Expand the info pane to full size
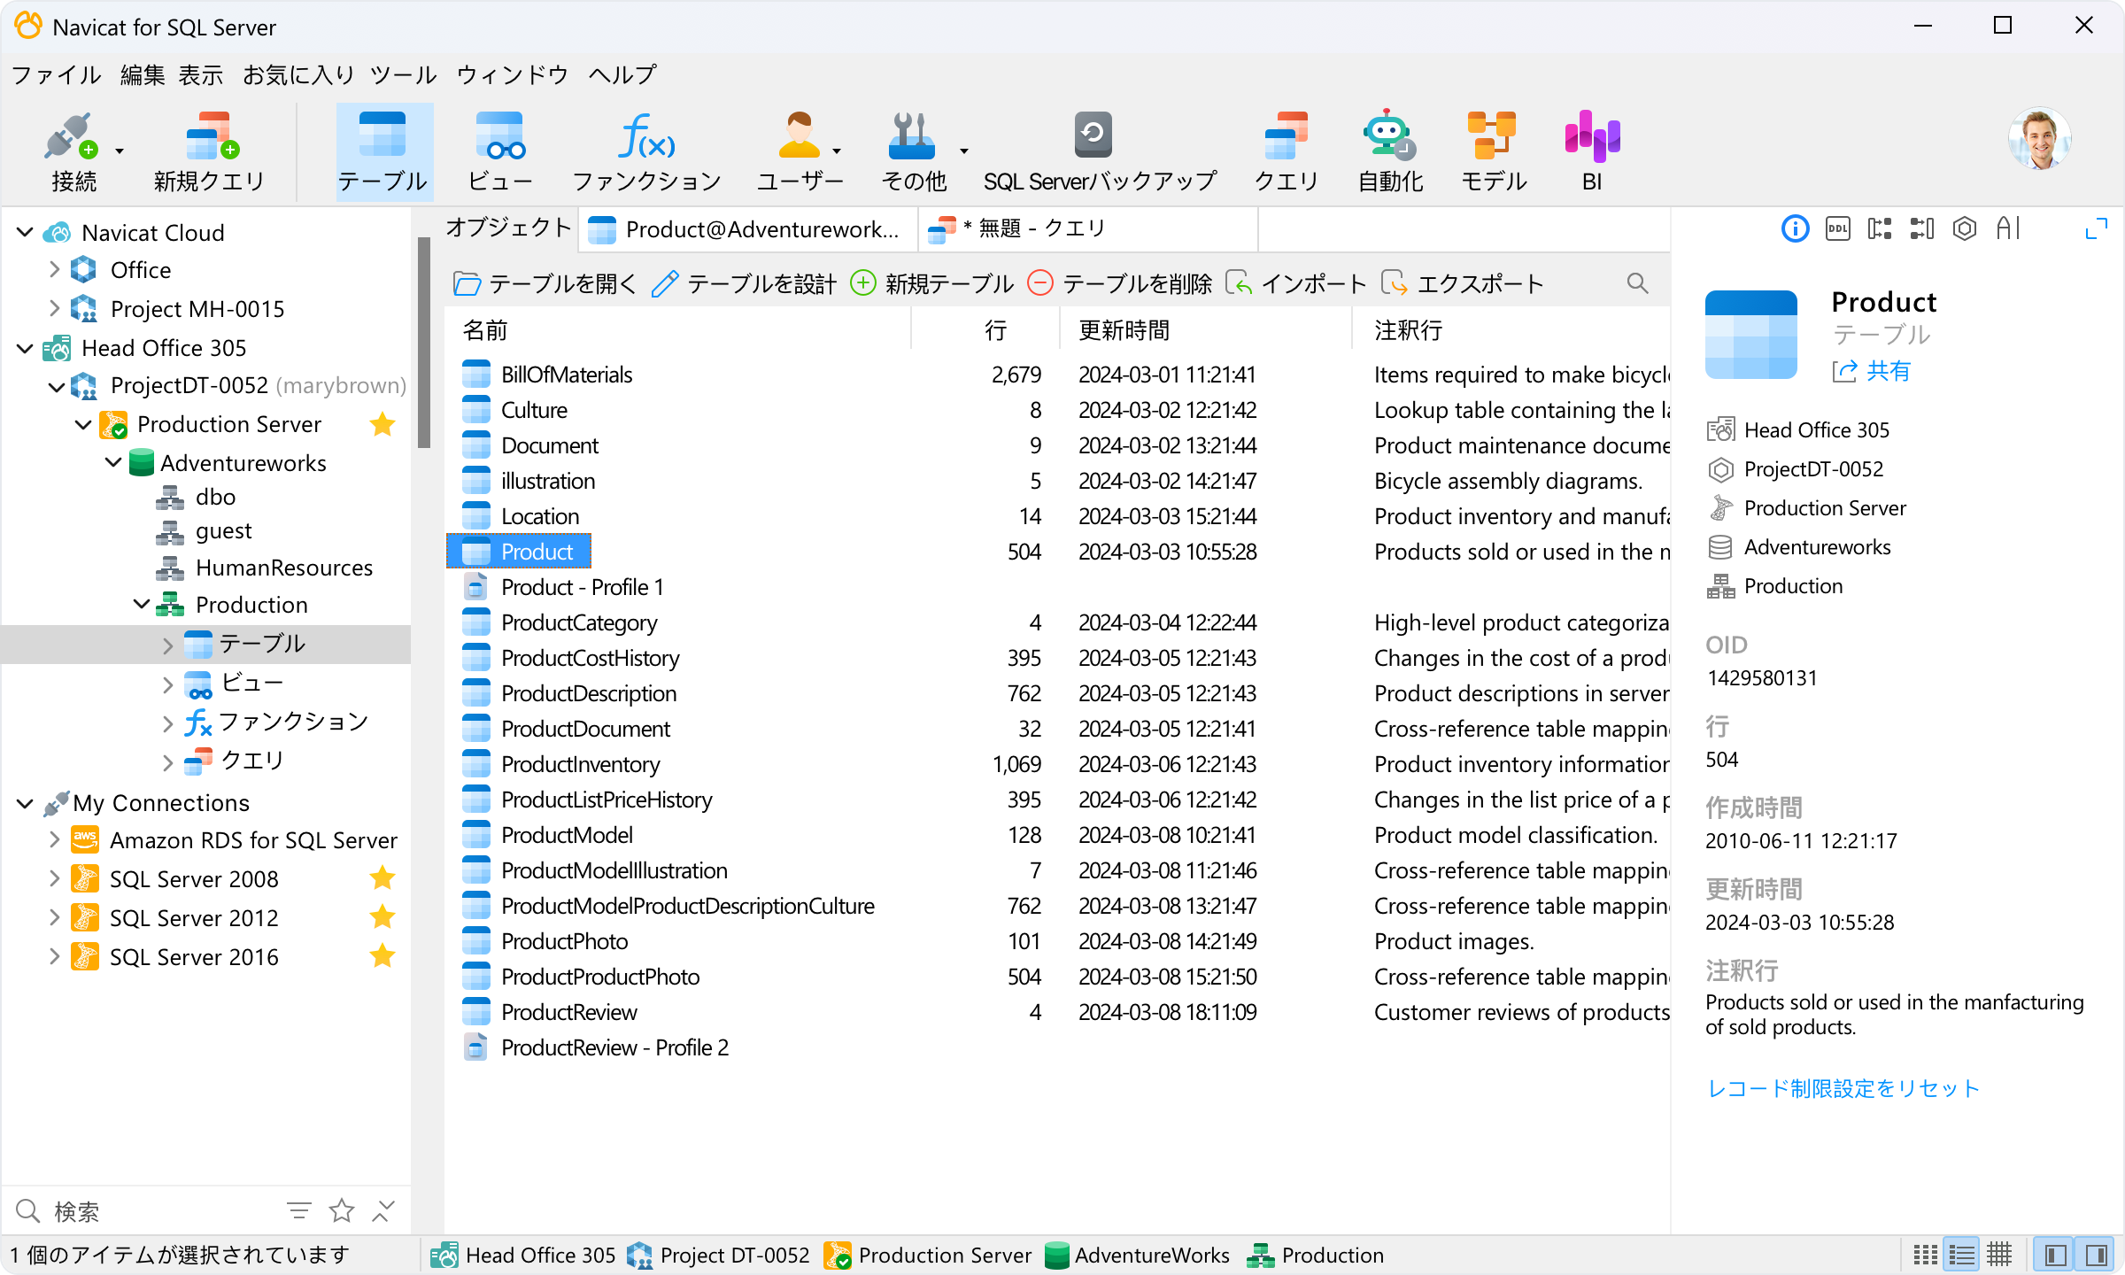Screen dimensions: 2125x1275 tap(2096, 229)
